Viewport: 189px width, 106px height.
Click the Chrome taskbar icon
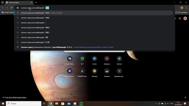(50, 103)
